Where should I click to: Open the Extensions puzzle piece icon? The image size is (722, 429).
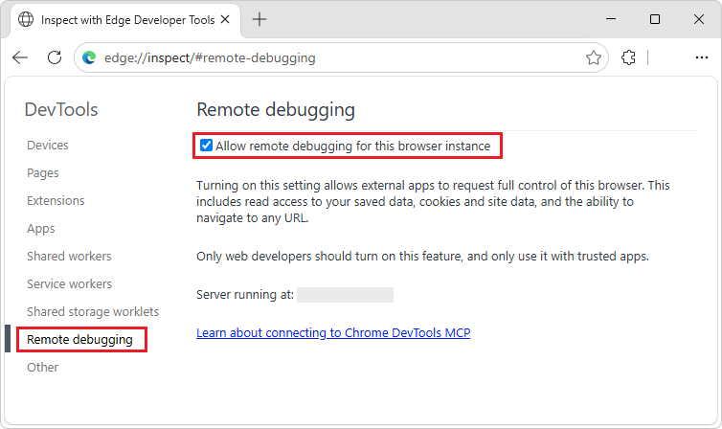pyautogui.click(x=628, y=57)
